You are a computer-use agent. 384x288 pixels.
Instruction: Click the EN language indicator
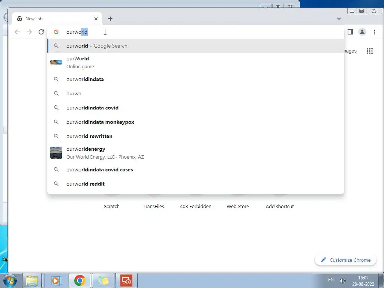click(x=331, y=280)
